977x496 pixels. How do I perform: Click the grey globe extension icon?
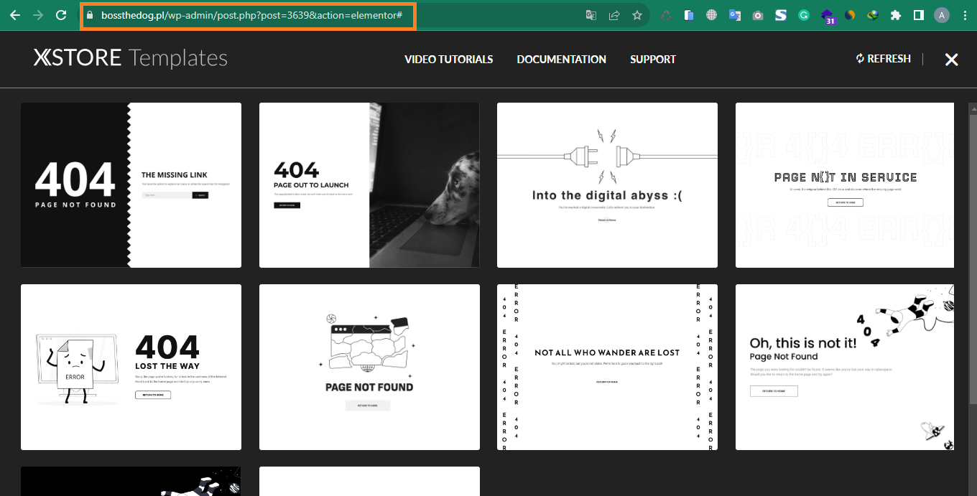point(712,15)
